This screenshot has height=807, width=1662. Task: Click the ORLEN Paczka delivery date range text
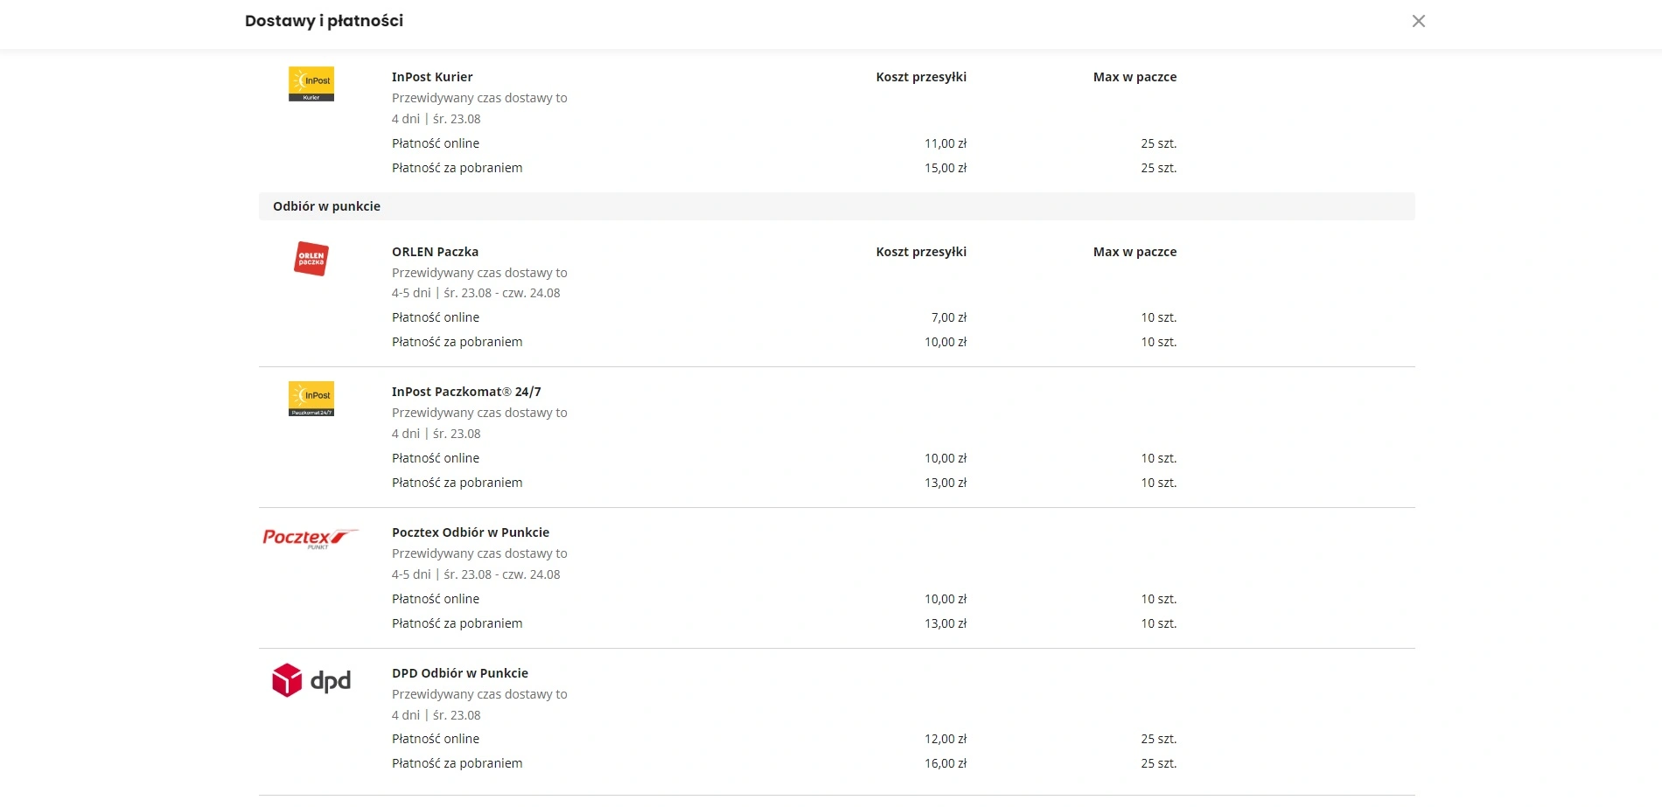pos(476,293)
